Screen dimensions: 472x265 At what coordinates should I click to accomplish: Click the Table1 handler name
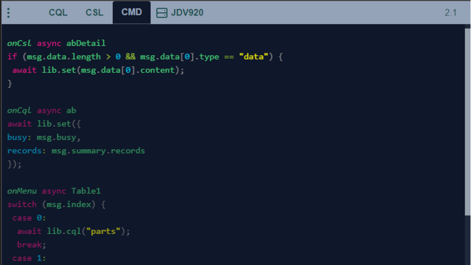pos(86,191)
